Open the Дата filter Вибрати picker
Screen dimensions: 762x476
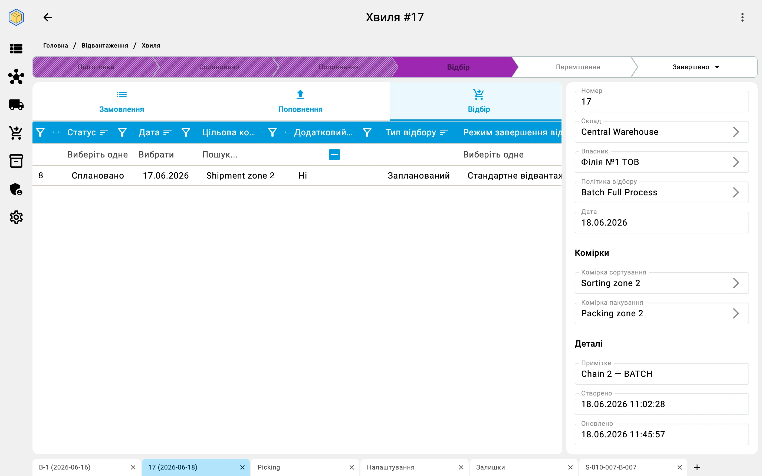(x=156, y=155)
